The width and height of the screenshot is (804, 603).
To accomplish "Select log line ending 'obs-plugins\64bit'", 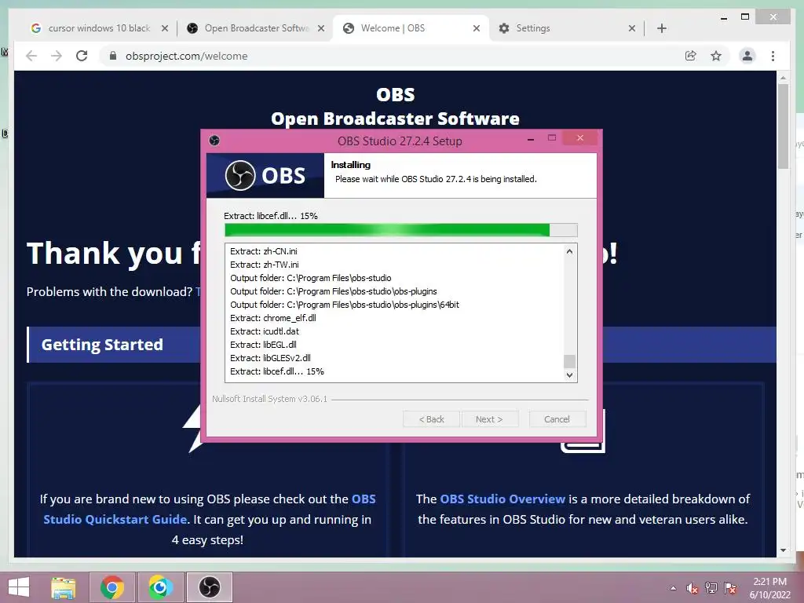I will (x=345, y=305).
